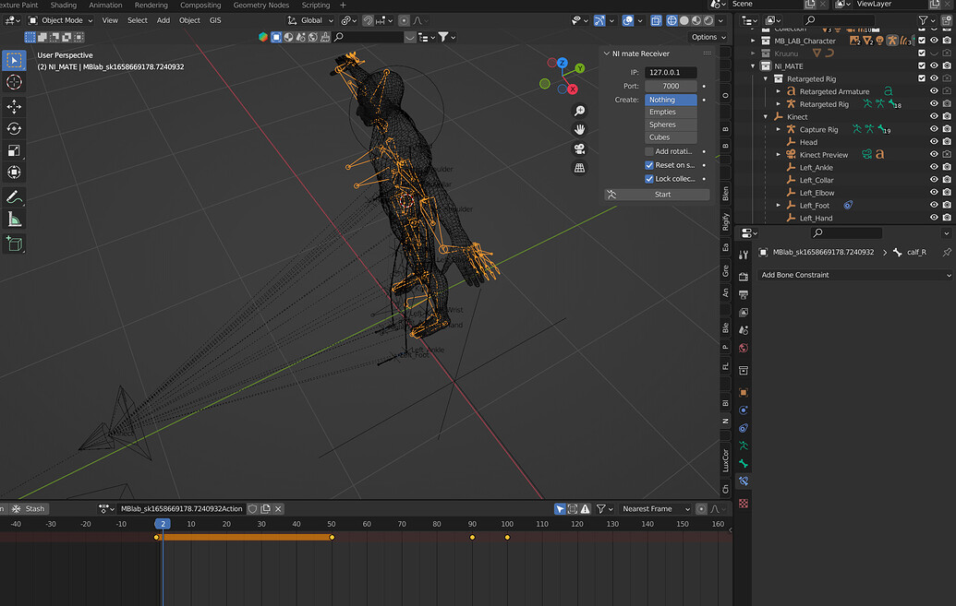Click the current frame marker 2

click(x=163, y=524)
